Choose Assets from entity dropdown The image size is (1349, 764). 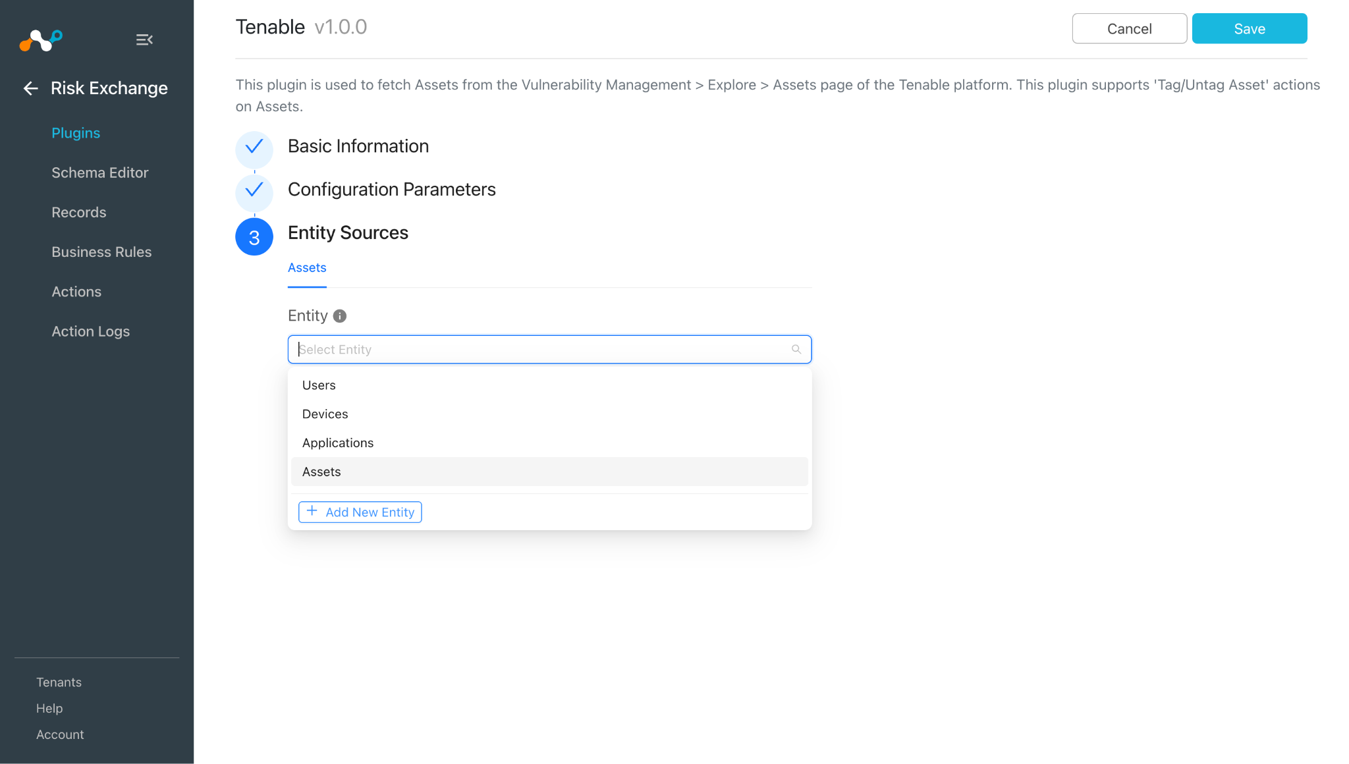coord(549,472)
